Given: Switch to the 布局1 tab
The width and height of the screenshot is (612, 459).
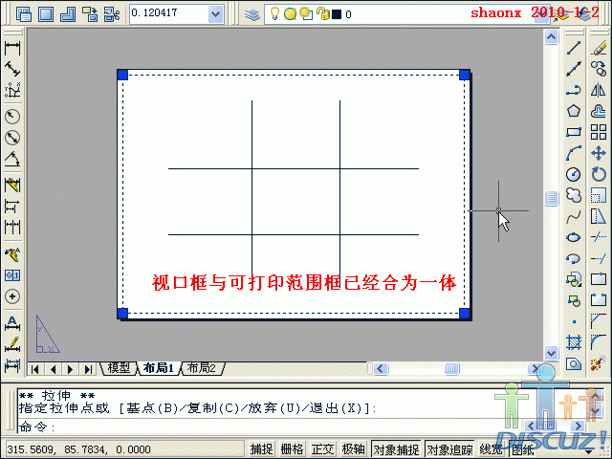Looking at the screenshot, I should (158, 367).
